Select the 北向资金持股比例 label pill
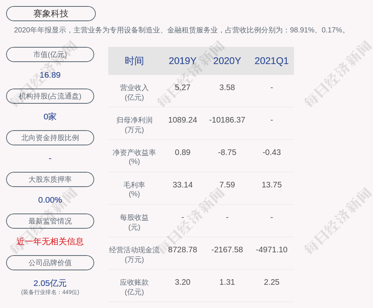 click(x=50, y=138)
